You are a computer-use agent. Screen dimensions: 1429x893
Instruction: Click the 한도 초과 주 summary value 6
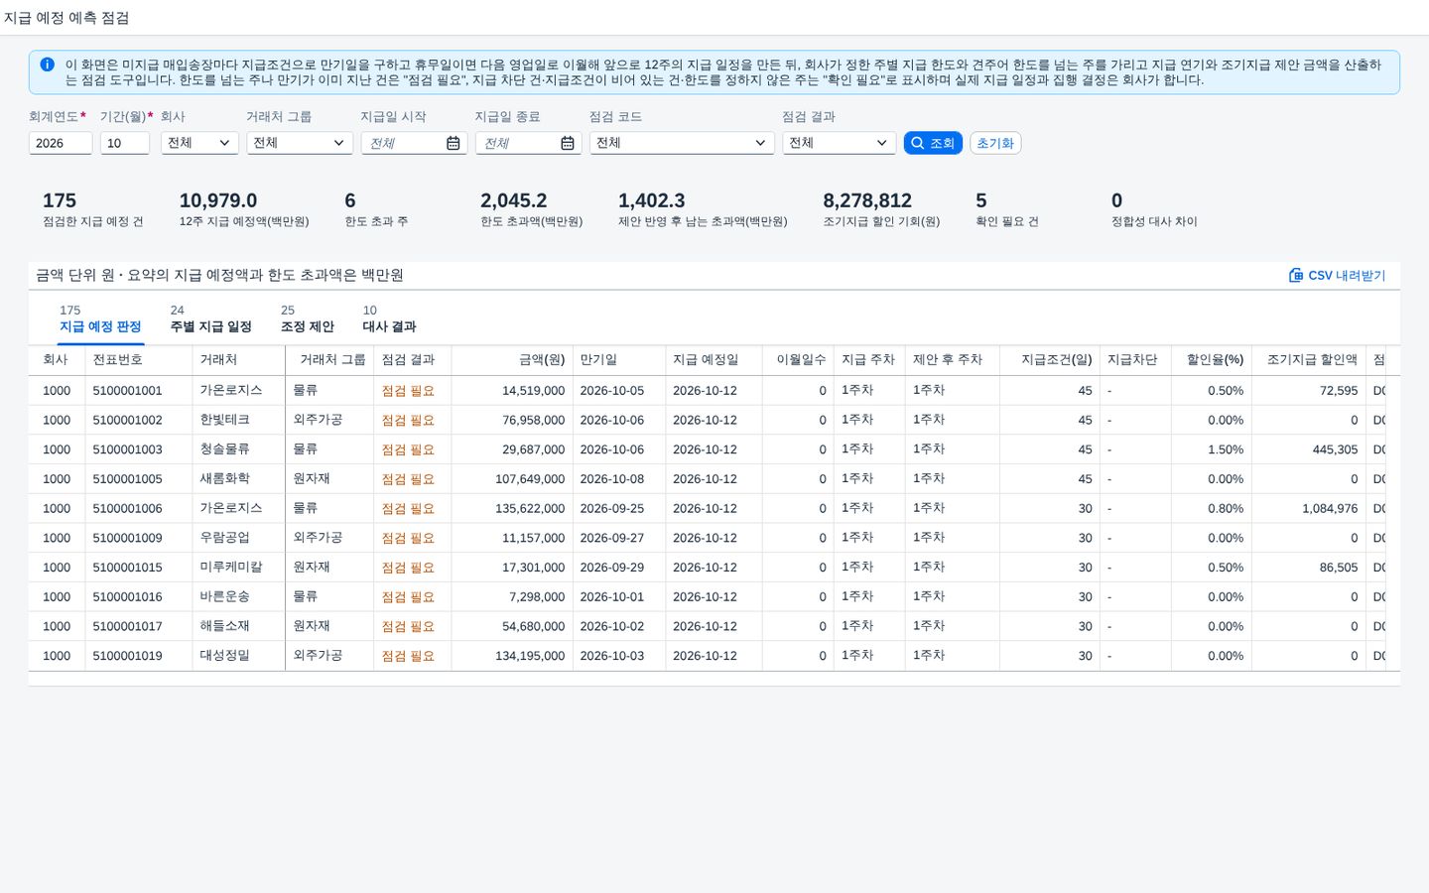(350, 200)
